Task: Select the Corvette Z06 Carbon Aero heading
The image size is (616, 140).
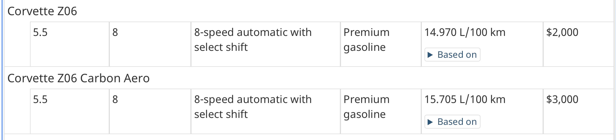Action: click(78, 79)
